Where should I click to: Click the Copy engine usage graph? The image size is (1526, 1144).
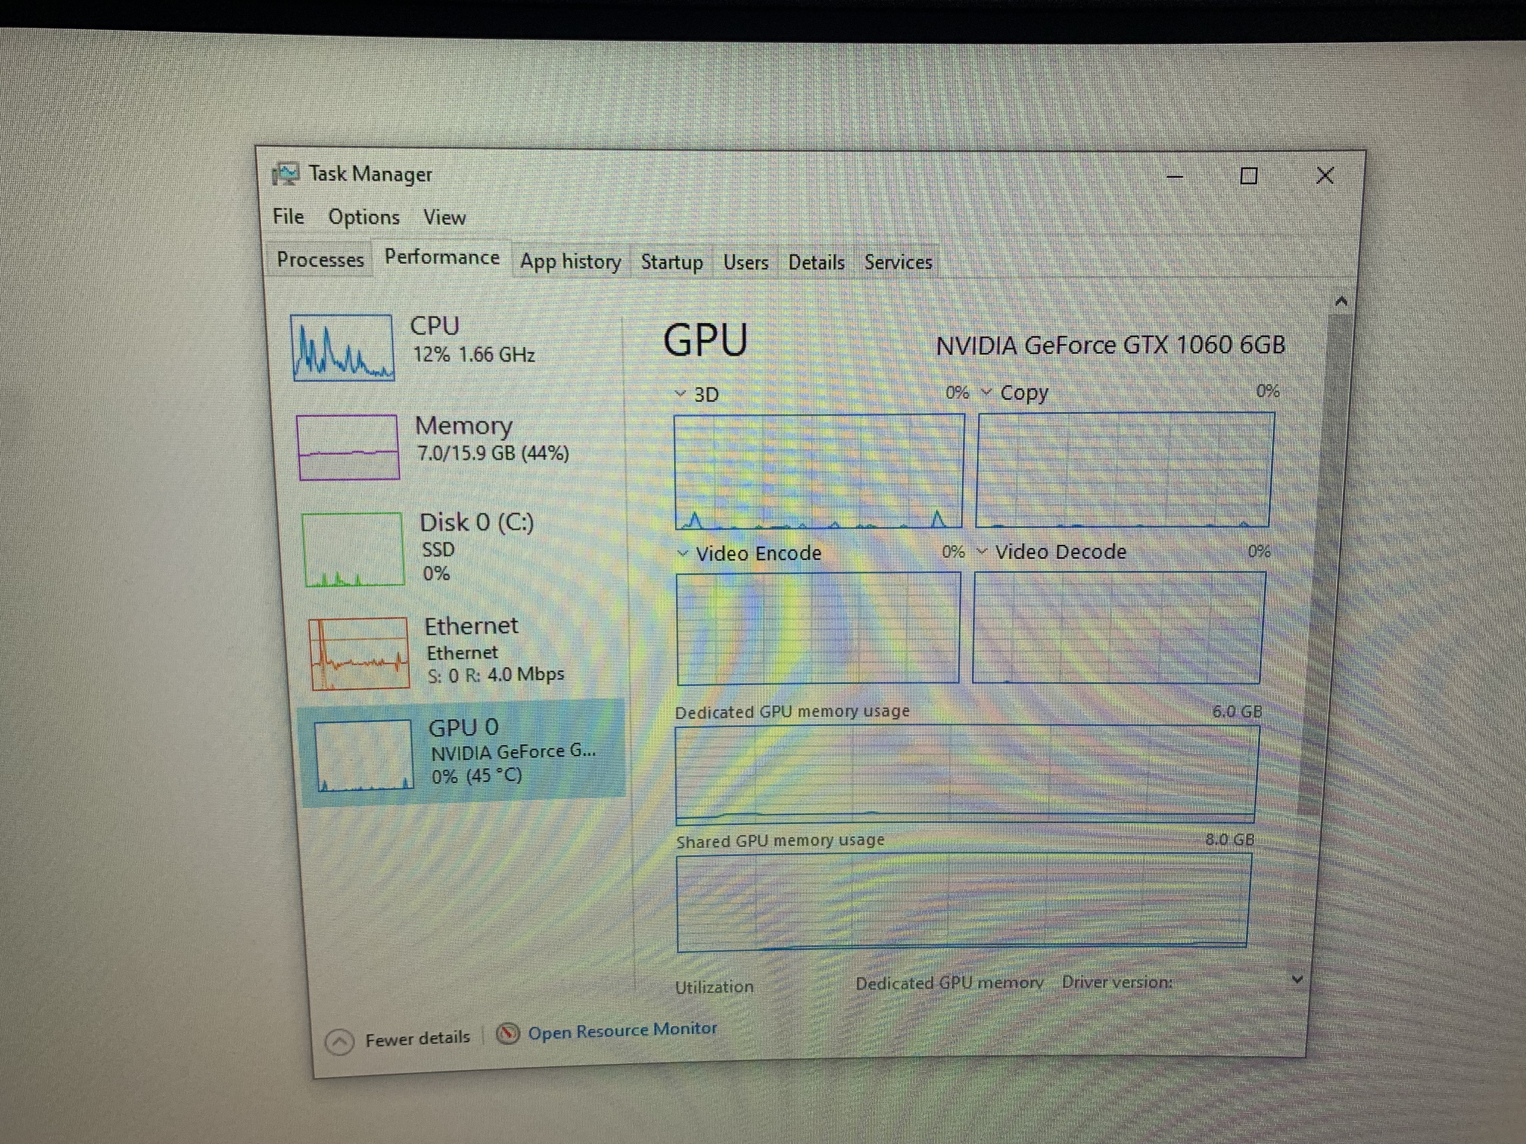pos(1125,469)
